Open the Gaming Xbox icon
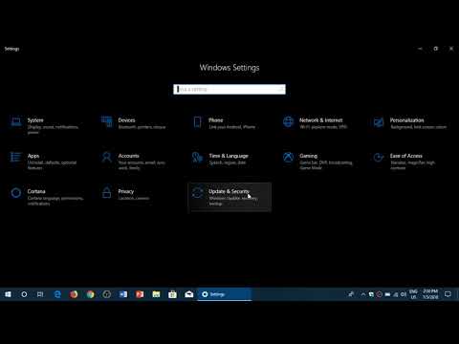This screenshot has width=459, height=344. pos(288,157)
